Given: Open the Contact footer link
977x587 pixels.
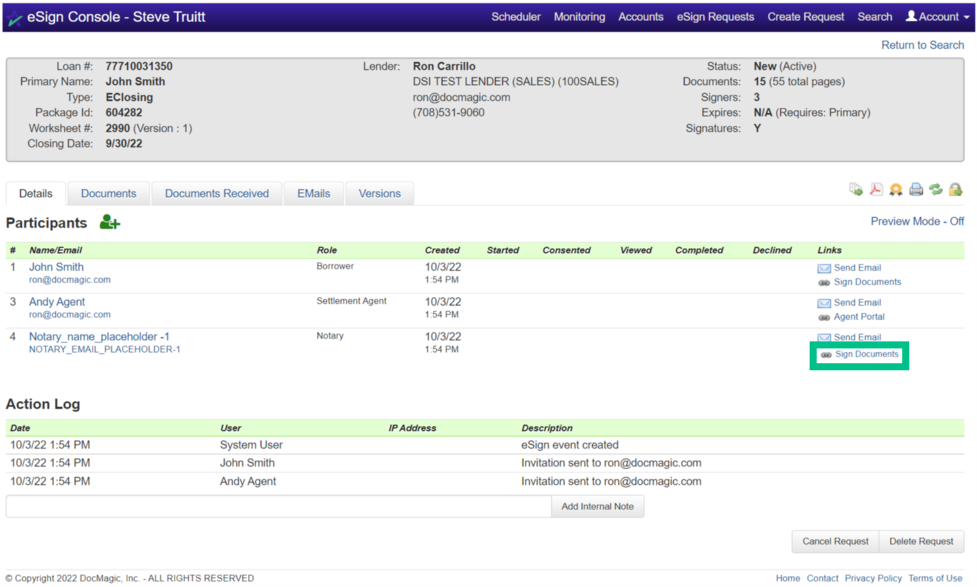Looking at the screenshot, I should (822, 578).
